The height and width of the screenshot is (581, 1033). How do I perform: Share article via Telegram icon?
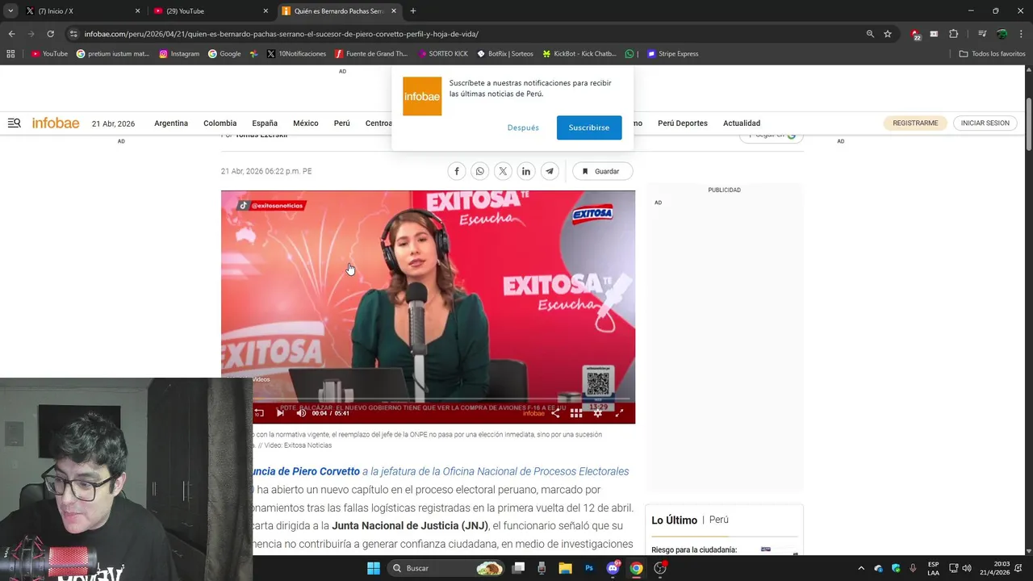(550, 171)
